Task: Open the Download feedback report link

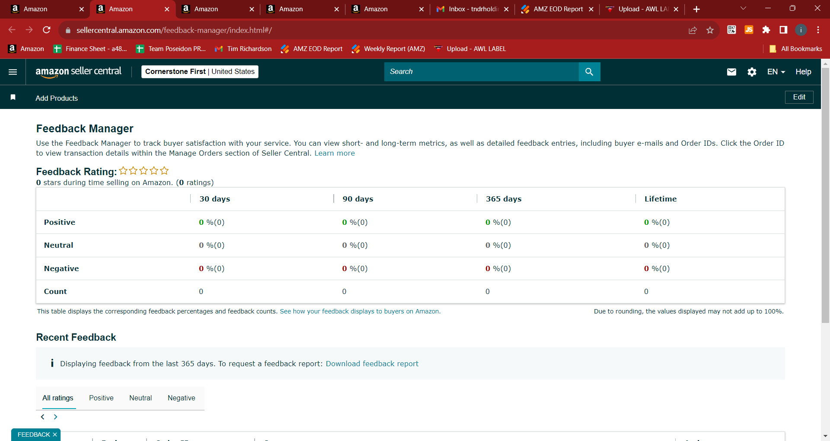Action: click(372, 364)
